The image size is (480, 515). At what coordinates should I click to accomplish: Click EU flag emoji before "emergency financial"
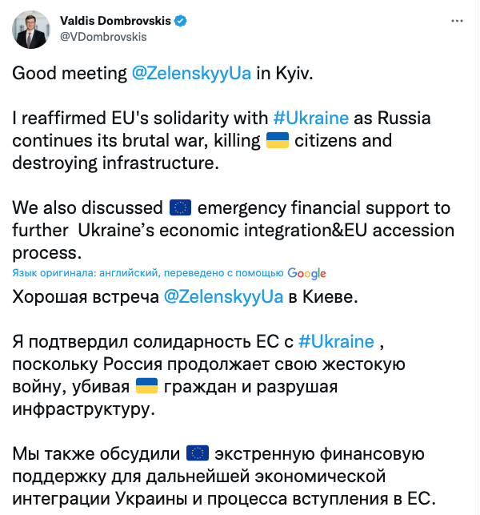[180, 208]
